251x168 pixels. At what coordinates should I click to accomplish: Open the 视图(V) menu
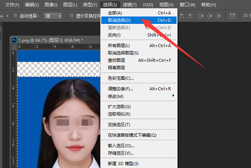tap(166, 5)
